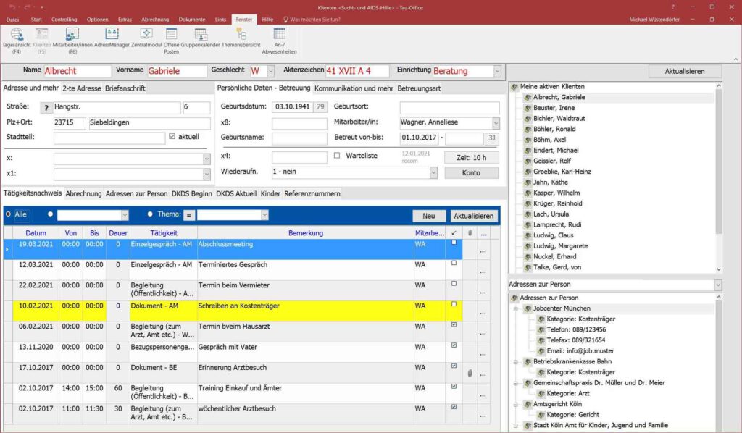
Task: Switch to the DKDS Beginn tab
Action: [x=192, y=193]
